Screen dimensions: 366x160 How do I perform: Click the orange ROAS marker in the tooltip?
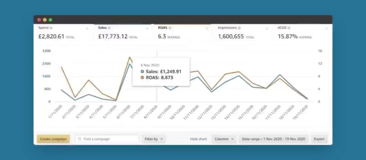pyautogui.click(x=142, y=78)
